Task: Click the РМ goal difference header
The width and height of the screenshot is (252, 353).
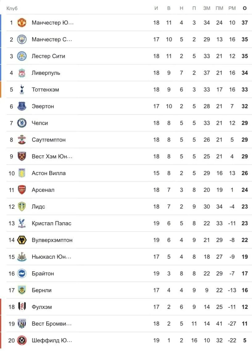Action: click(x=232, y=8)
